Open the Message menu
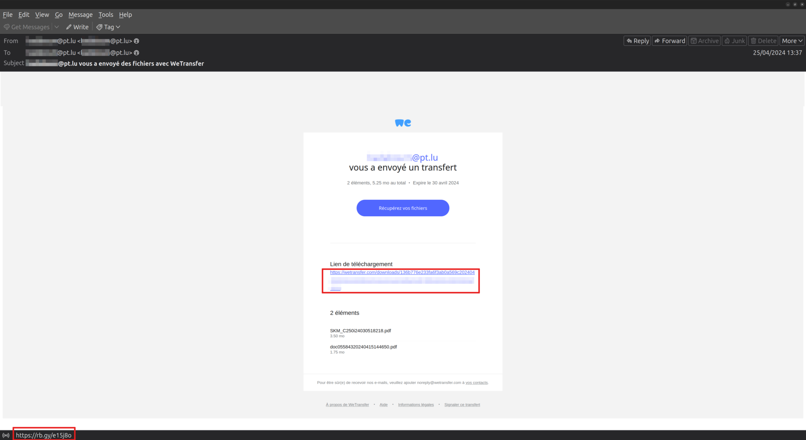806x440 pixels. pos(81,15)
